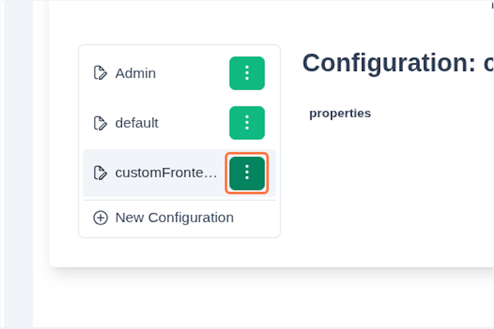Click the file icon beside default
This screenshot has height=329, width=494.
(100, 122)
